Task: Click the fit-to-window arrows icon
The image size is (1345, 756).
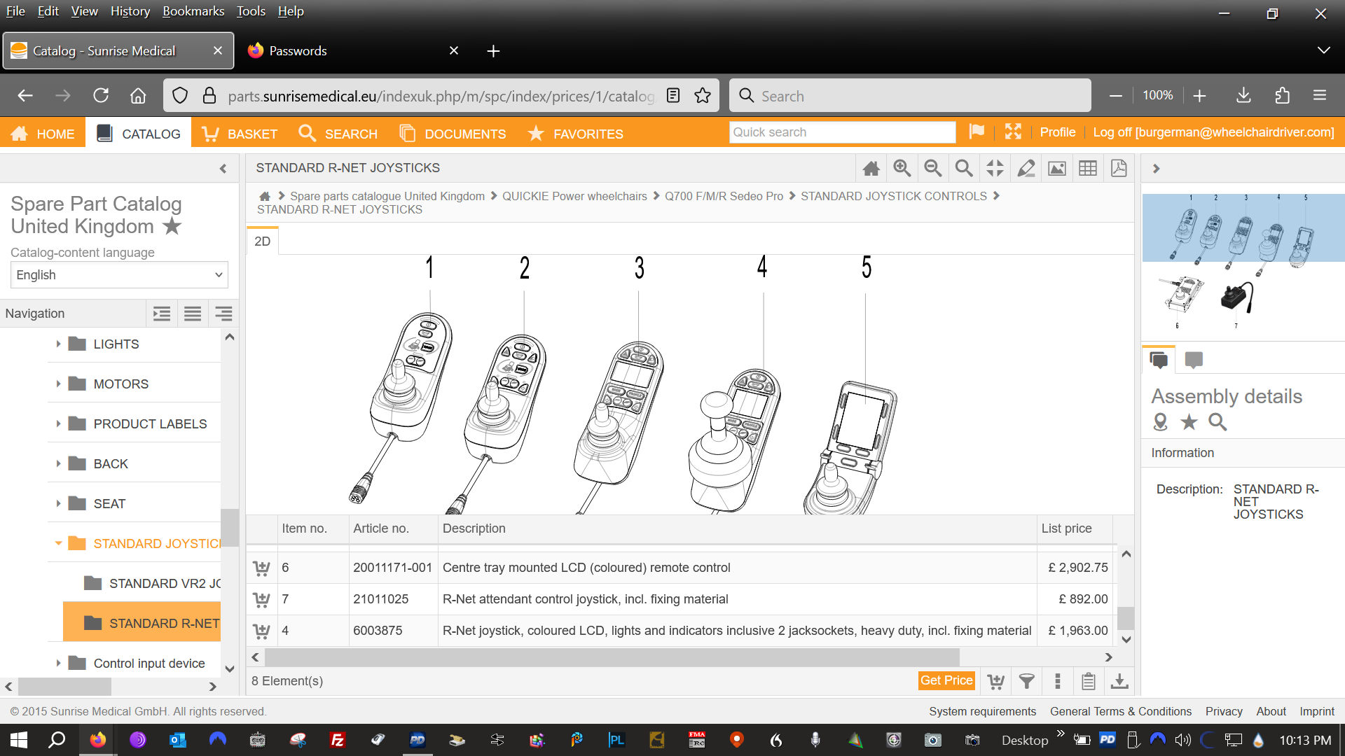Action: pos(995,168)
